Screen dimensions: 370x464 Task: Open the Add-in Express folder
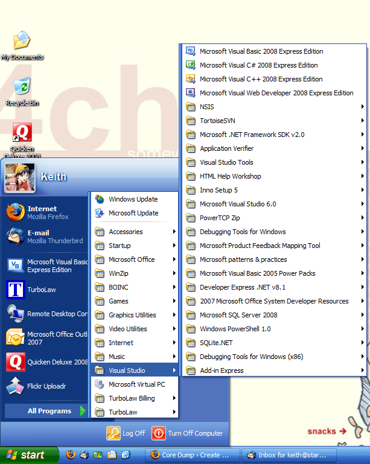(x=275, y=370)
